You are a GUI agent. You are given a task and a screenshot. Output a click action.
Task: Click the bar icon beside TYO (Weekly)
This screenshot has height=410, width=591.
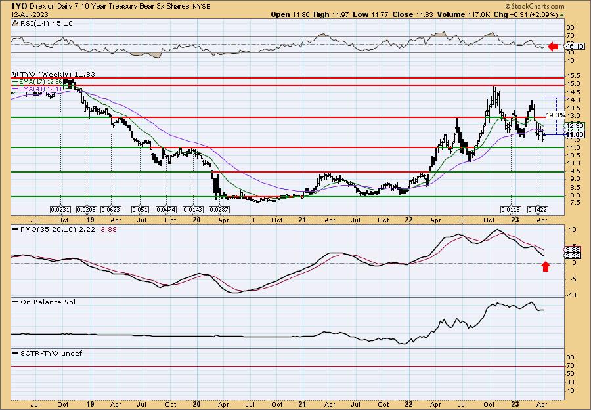tap(16, 74)
